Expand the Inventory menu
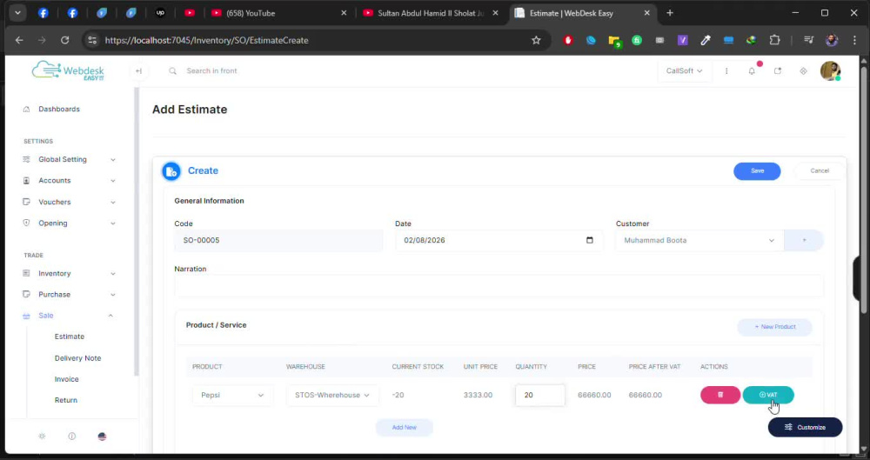Image resolution: width=870 pixels, height=460 pixels. [70, 274]
